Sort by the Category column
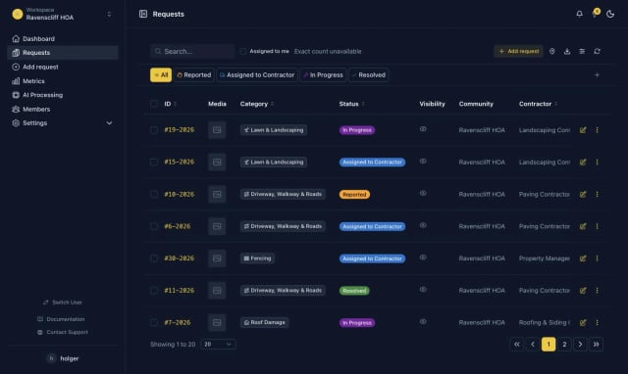Viewport: 628px width, 374px height. click(x=257, y=104)
